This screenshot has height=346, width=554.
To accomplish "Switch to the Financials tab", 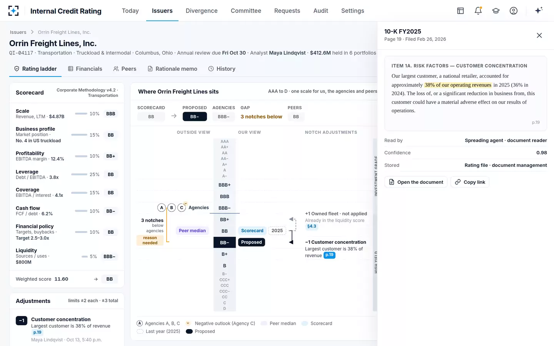I will pos(85,69).
